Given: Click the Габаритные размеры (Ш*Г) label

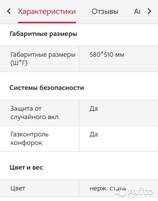Looking at the screenshot, I should point(43,59).
